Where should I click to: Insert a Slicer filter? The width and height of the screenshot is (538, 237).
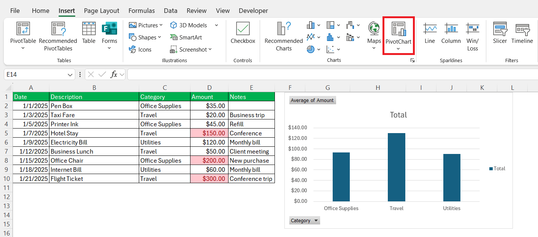tap(500, 33)
